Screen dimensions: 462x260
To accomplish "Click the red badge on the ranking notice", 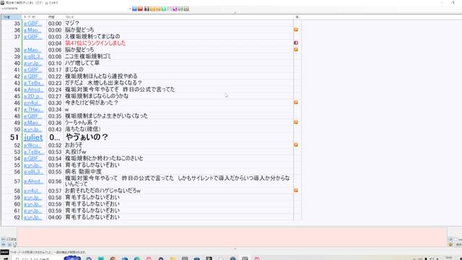I will 296,43.
